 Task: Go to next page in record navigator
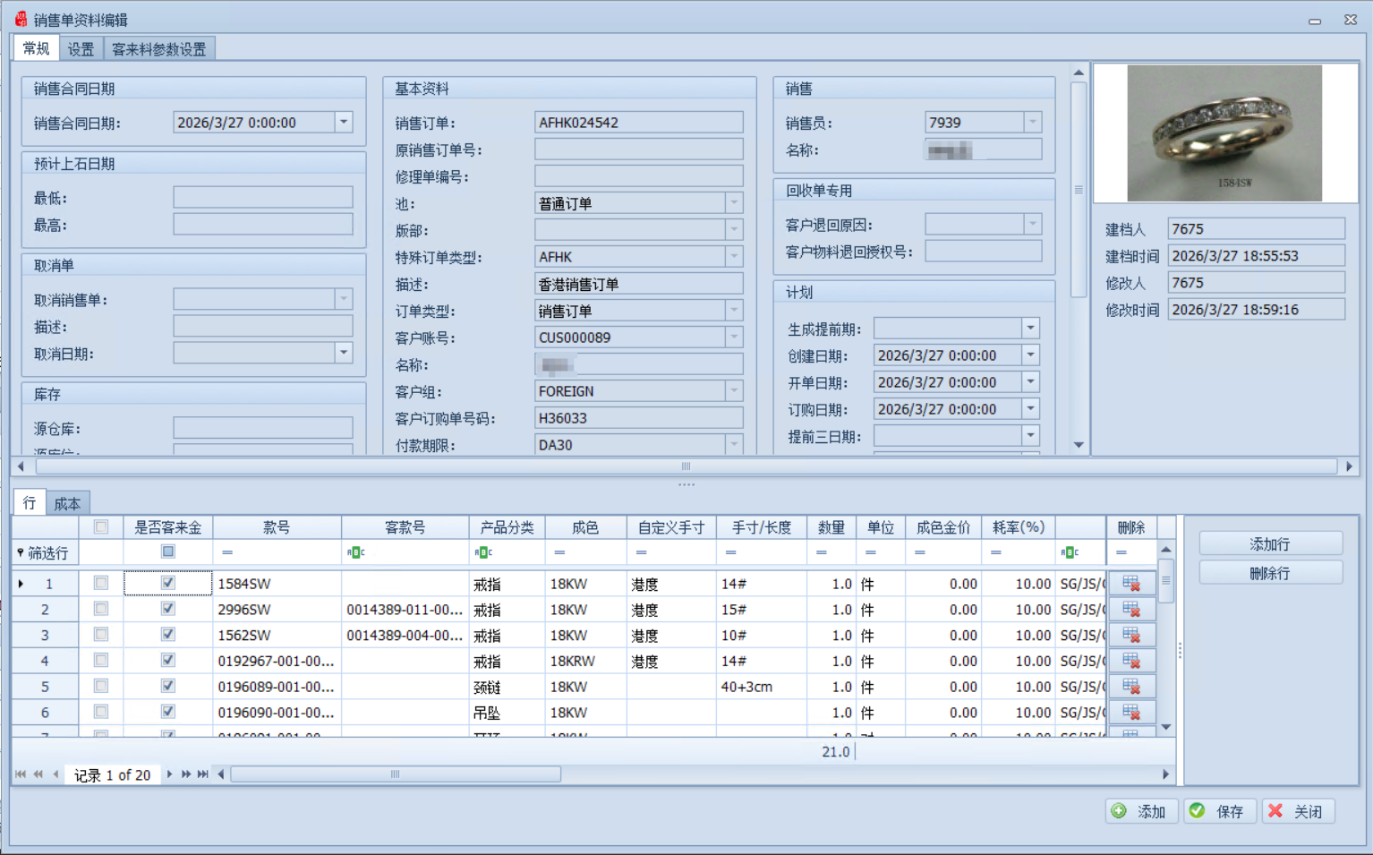tap(186, 774)
